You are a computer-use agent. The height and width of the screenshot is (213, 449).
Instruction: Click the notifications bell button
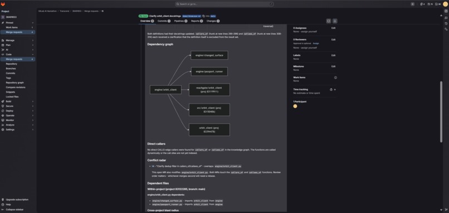tap(334, 21)
